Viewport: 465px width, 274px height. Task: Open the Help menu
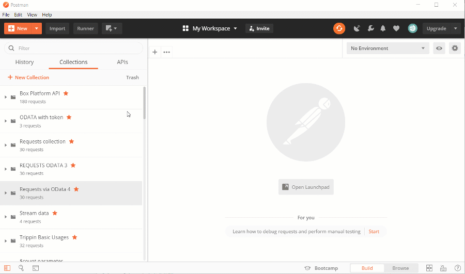[x=47, y=14]
